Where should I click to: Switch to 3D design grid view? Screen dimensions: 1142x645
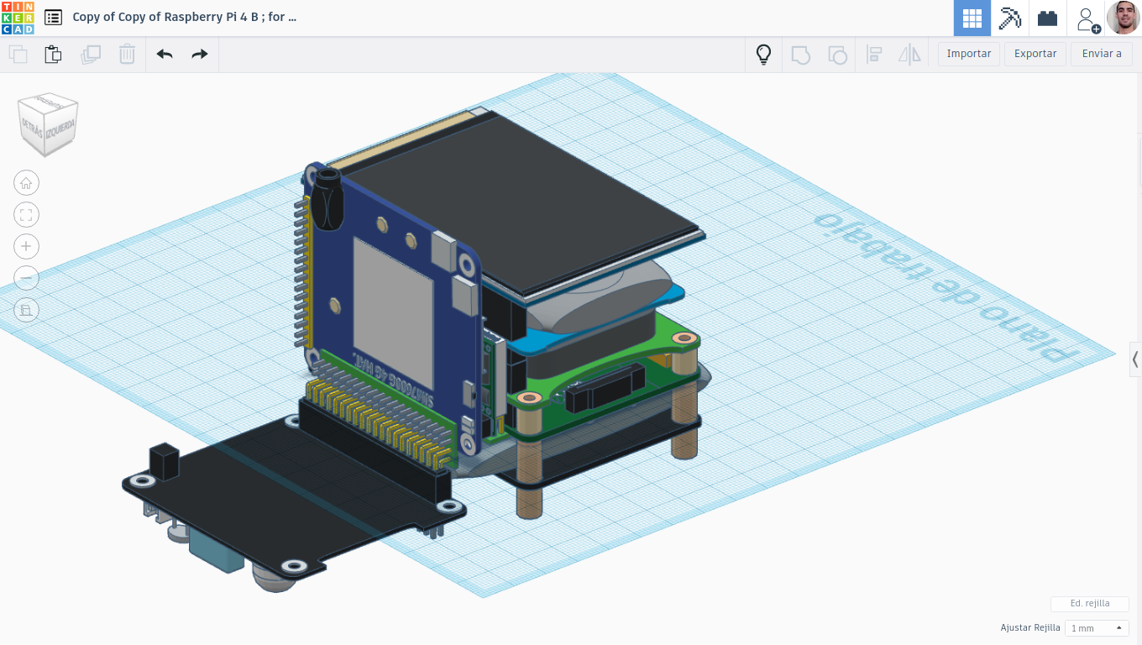[x=972, y=18]
